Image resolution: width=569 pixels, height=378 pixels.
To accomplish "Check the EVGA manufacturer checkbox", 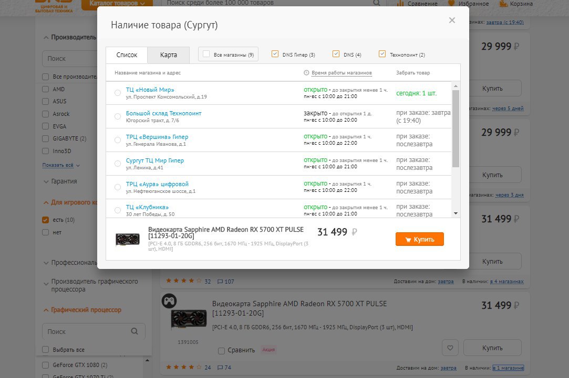I will tap(45, 126).
